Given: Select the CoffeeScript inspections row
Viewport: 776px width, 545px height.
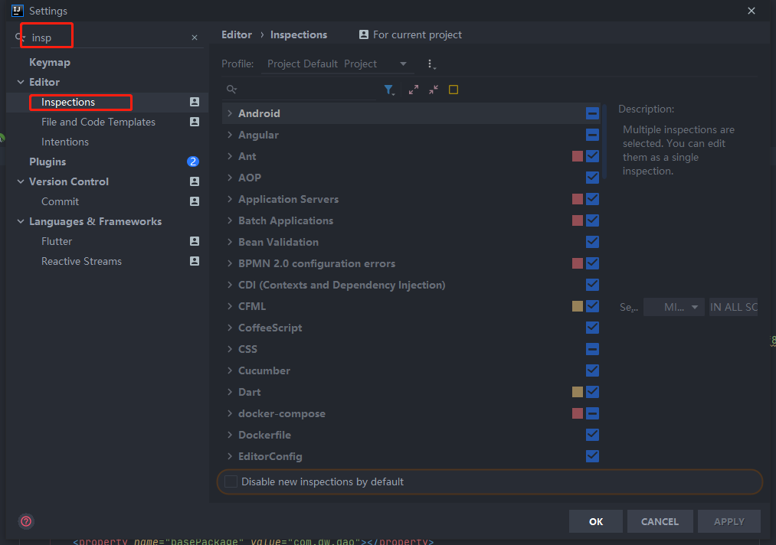Looking at the screenshot, I should click(x=411, y=328).
